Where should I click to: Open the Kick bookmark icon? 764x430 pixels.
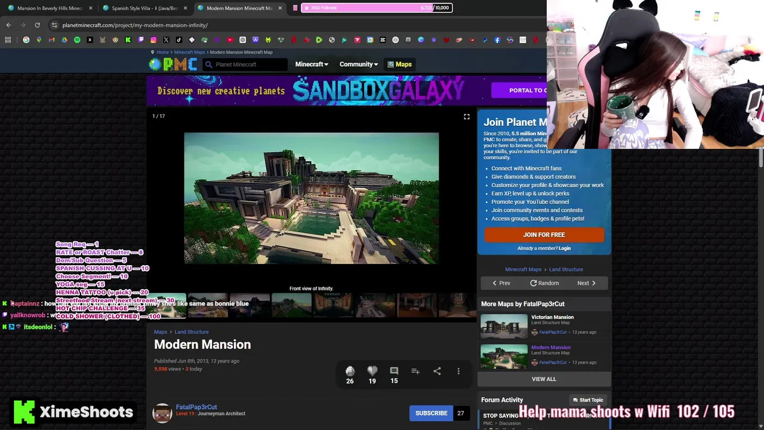click(128, 40)
